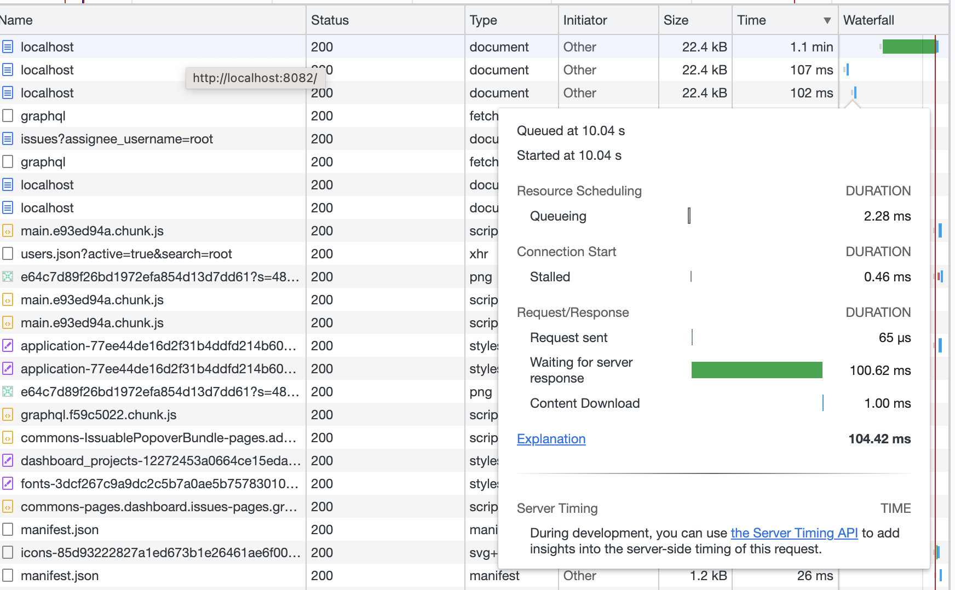Select the users.json?active=true&search=root request
The width and height of the screenshot is (955, 590).
[126, 254]
